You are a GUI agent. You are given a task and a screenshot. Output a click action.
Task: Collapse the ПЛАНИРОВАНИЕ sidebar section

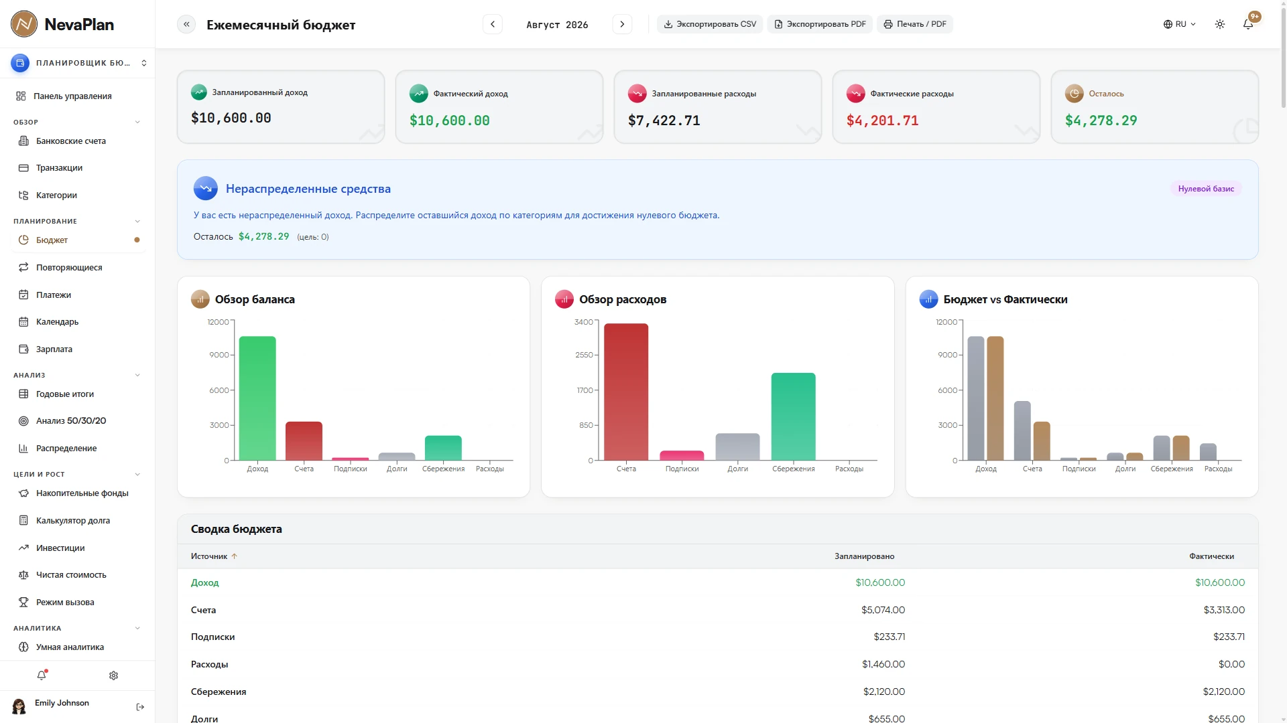(137, 221)
